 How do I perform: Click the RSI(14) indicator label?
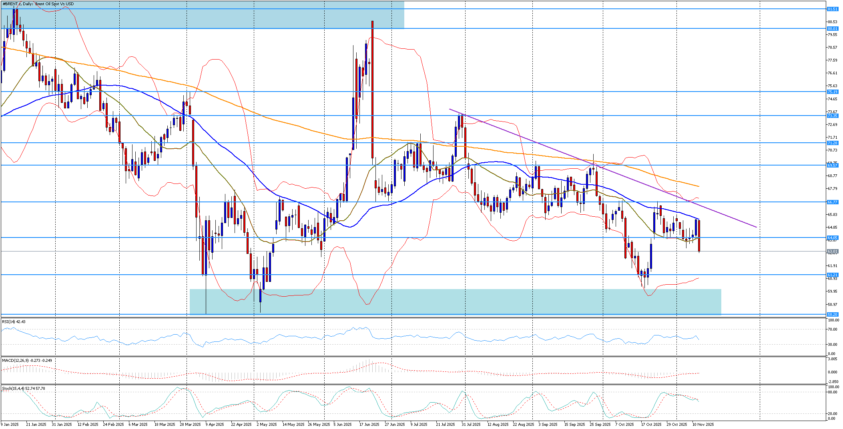click(x=14, y=321)
